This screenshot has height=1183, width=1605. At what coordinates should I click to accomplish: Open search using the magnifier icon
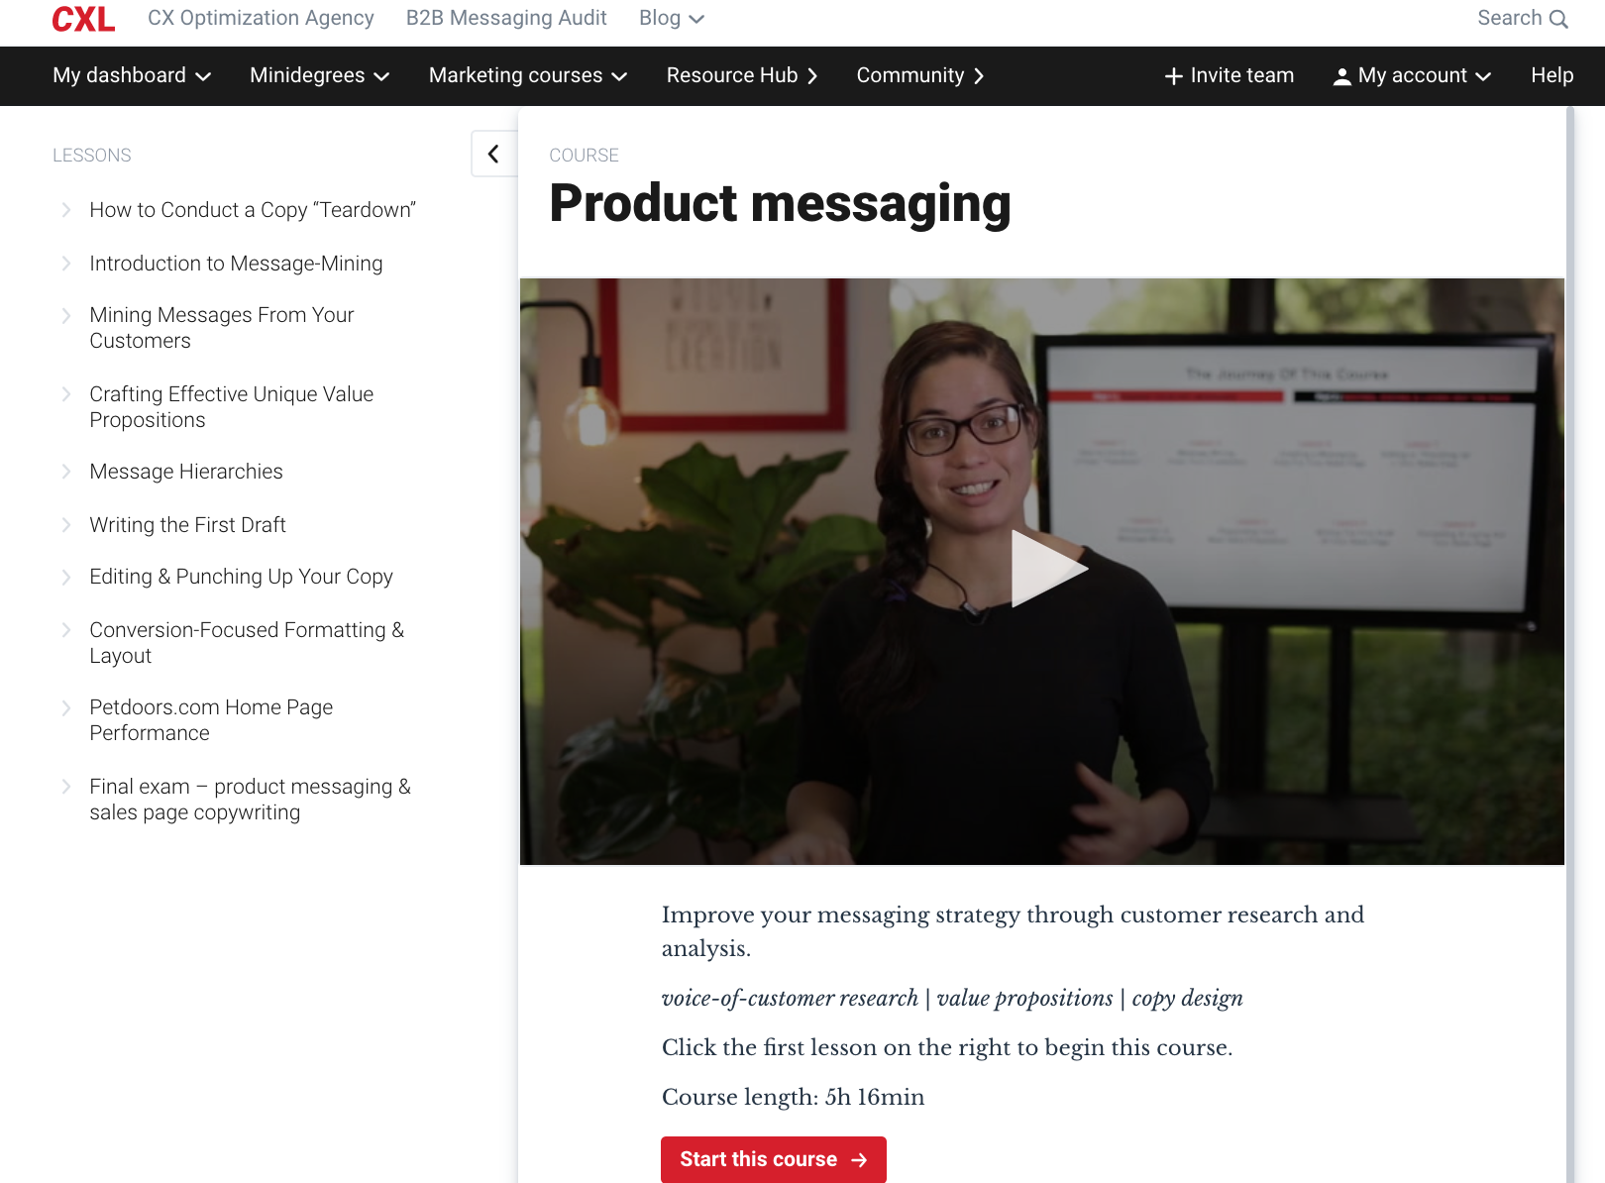pyautogui.click(x=1556, y=18)
